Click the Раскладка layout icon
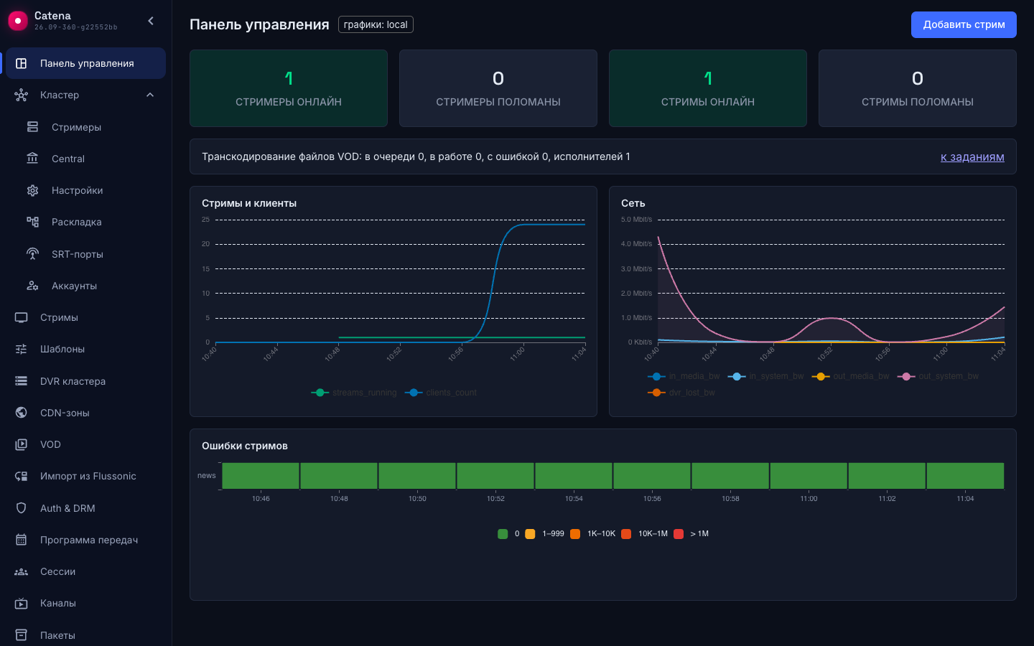The width and height of the screenshot is (1034, 646). pos(33,222)
